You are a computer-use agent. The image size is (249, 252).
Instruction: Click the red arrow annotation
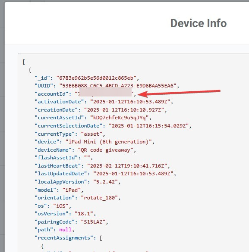179,93
